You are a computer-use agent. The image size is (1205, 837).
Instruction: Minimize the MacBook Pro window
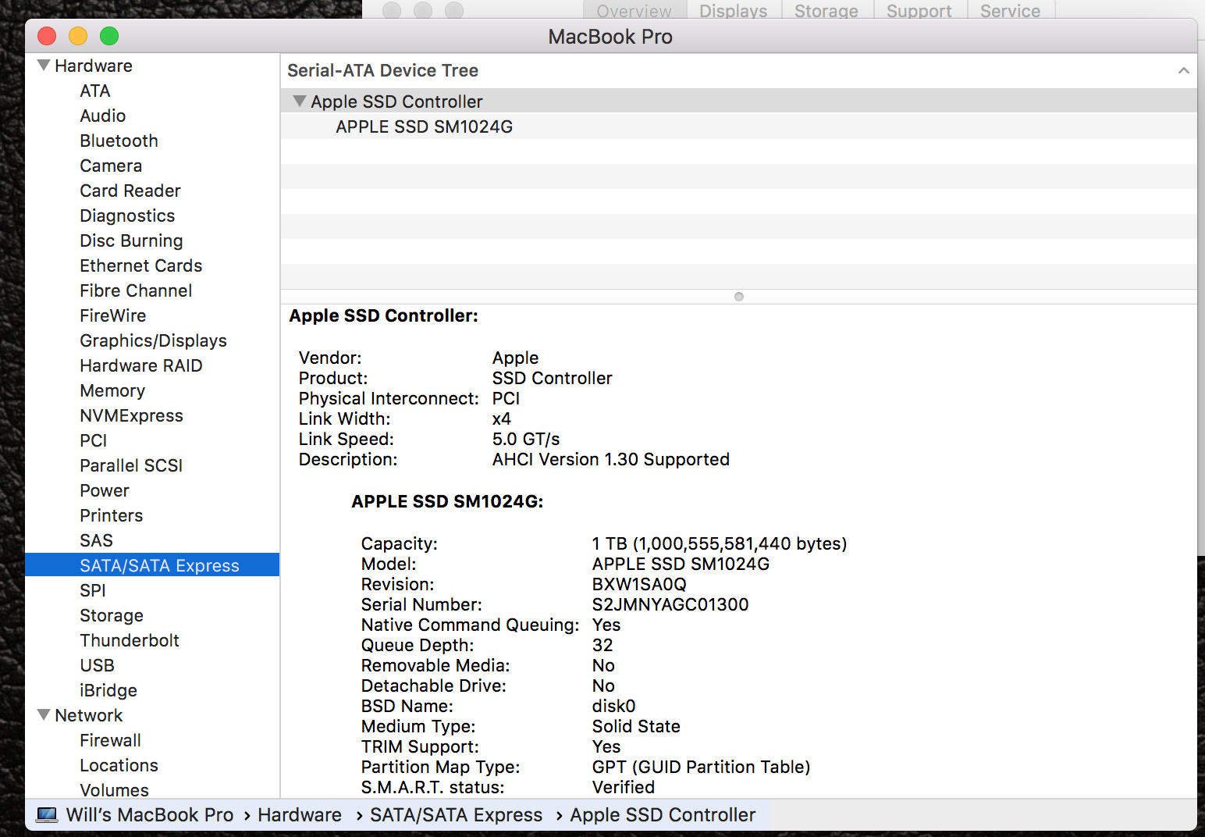78,36
